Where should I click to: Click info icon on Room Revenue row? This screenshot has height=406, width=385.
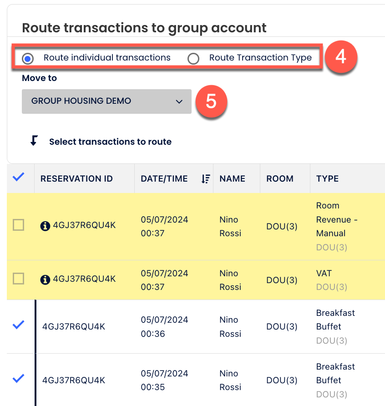coord(45,226)
